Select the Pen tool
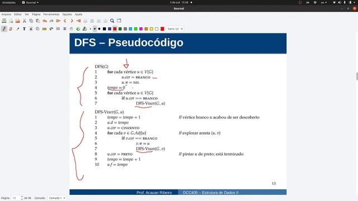Image resolution: width=358 pixels, height=201 pixels. 4,29
